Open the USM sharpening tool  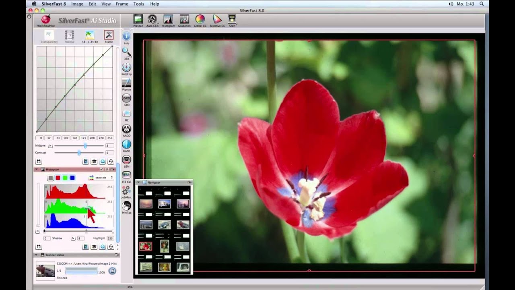click(126, 161)
